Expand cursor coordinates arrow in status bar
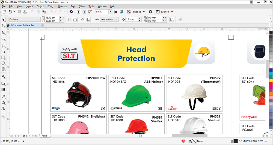The width and height of the screenshot is (273, 145). [x=23, y=141]
